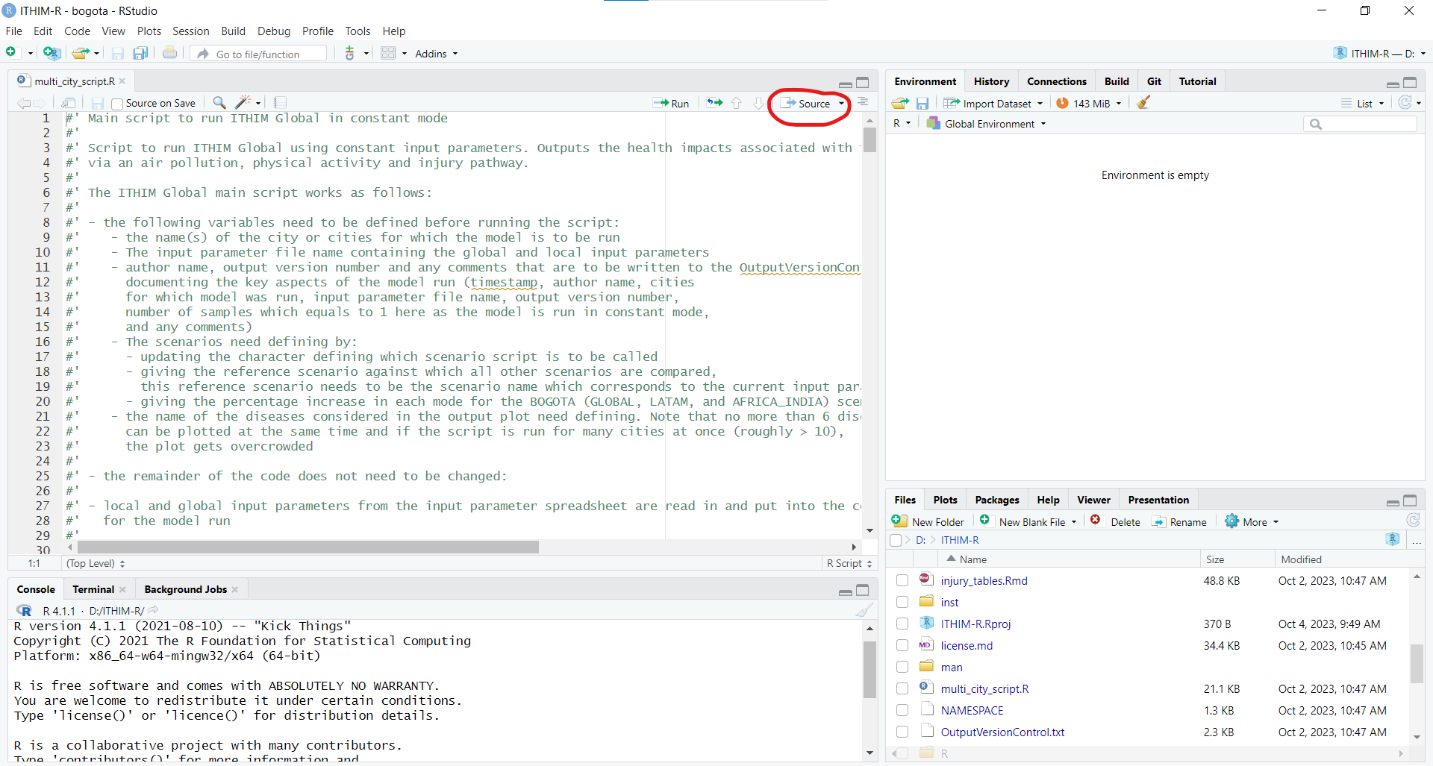Clear the console with broom icon
This screenshot has height=766, width=1433.
tap(864, 611)
